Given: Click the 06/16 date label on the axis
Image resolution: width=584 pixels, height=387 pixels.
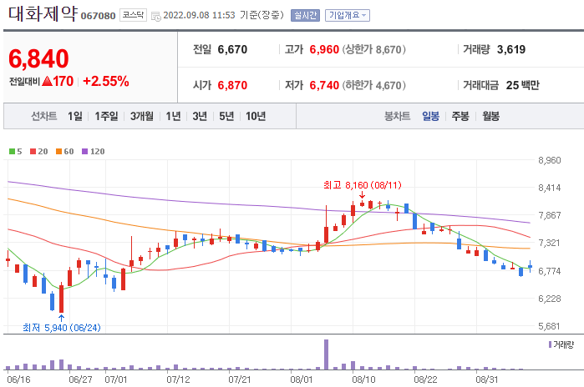Looking at the screenshot, I should [19, 379].
